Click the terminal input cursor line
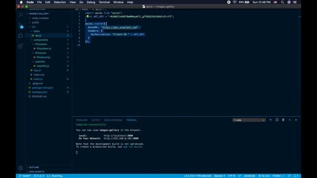Viewport: 317px width, 178px height. click(x=77, y=152)
